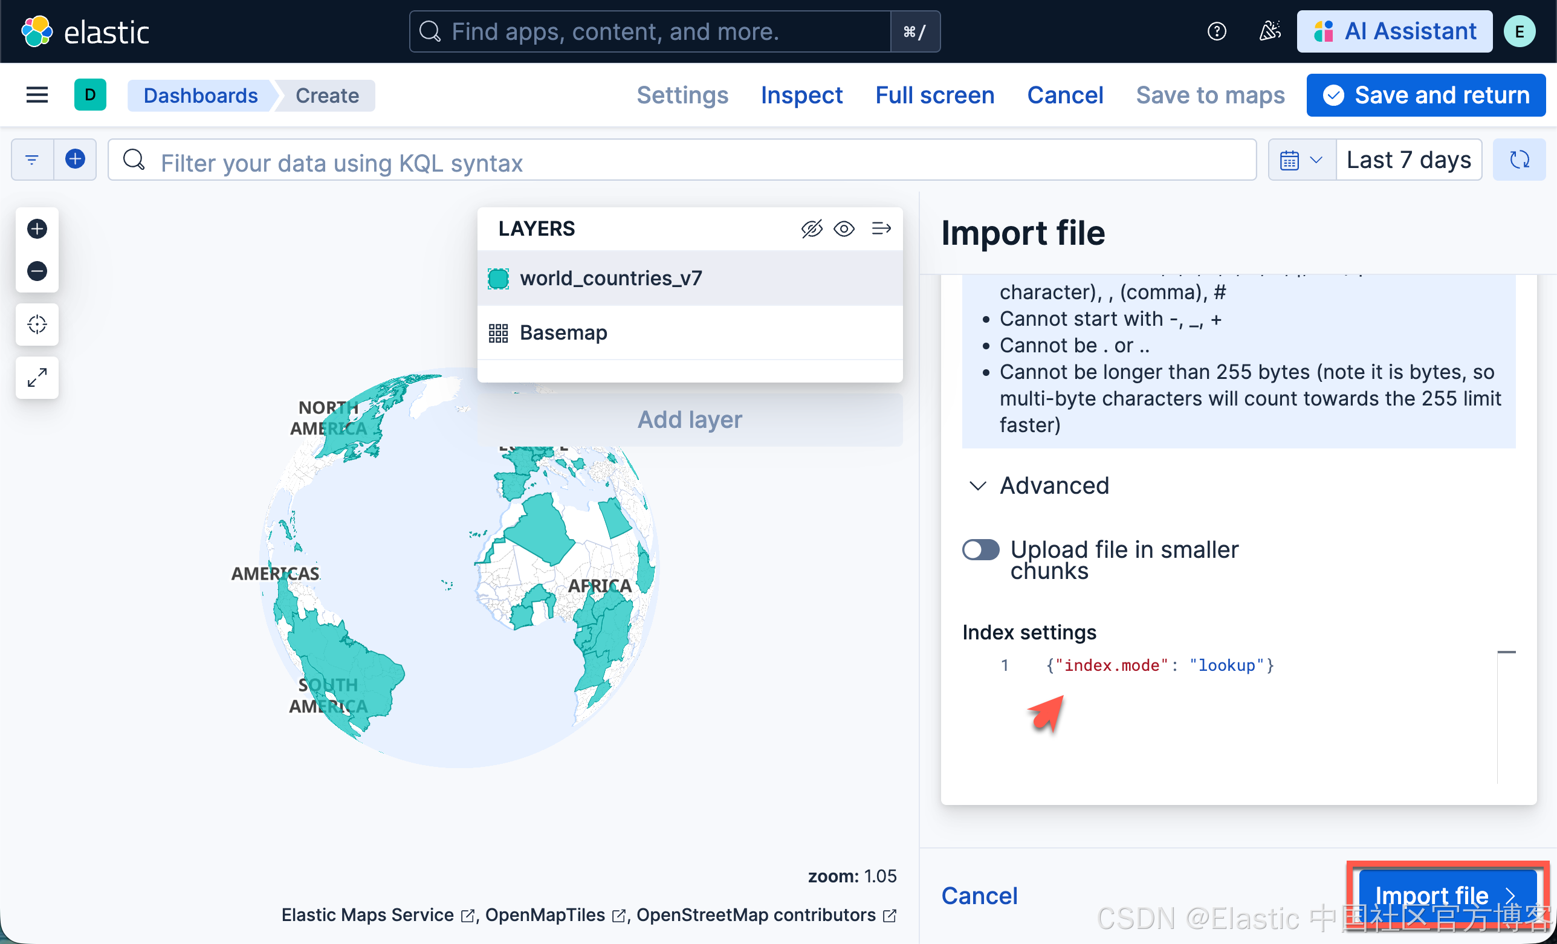Image resolution: width=1557 pixels, height=944 pixels.
Task: Click the map zoom in button
Action: [37, 228]
